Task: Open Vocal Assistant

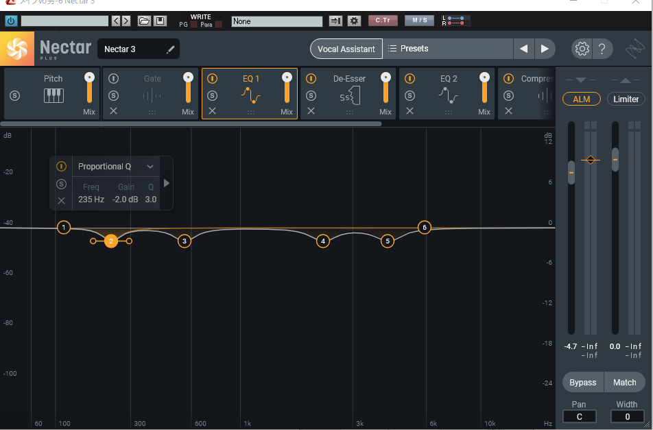Action: pos(346,49)
